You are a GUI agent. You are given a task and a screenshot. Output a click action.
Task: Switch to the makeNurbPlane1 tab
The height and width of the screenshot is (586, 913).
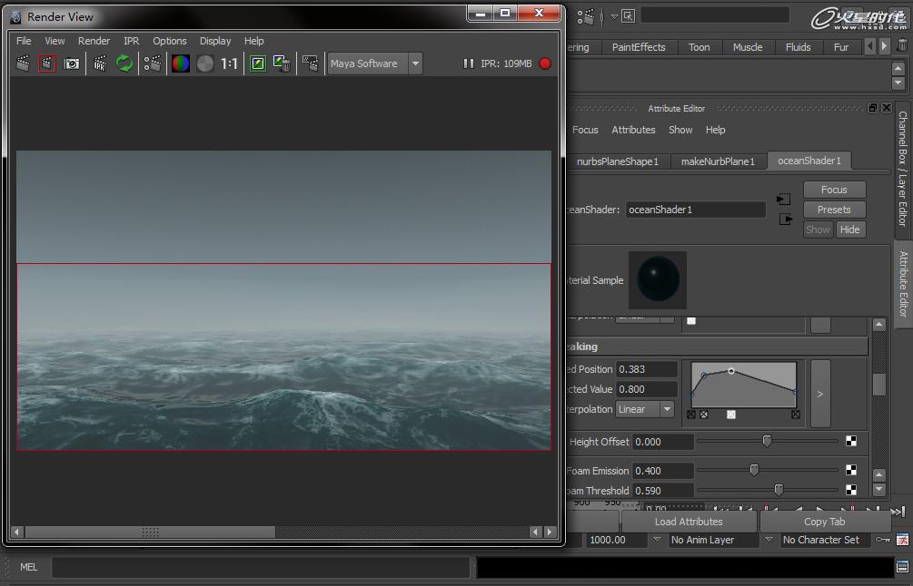click(x=718, y=161)
